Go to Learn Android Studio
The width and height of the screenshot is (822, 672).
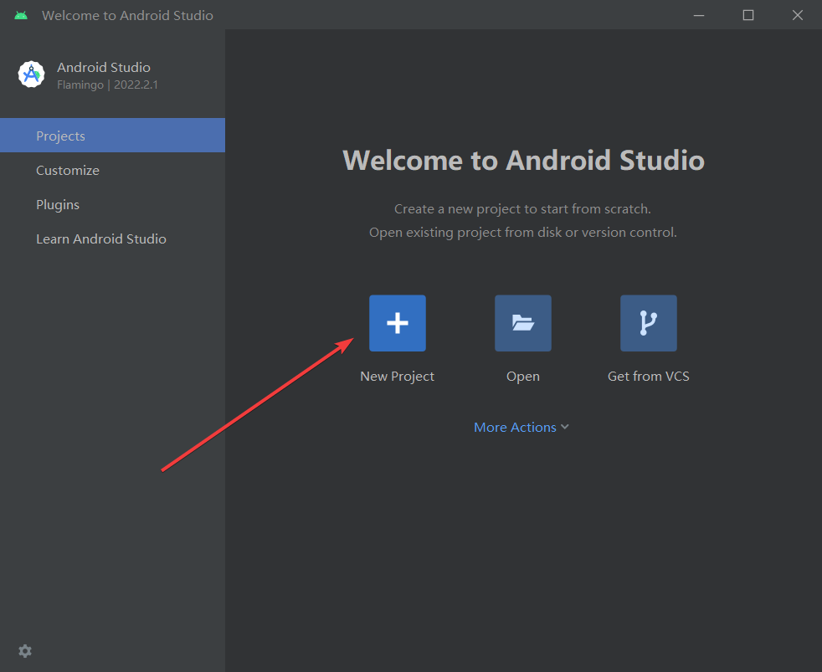pyautogui.click(x=113, y=239)
